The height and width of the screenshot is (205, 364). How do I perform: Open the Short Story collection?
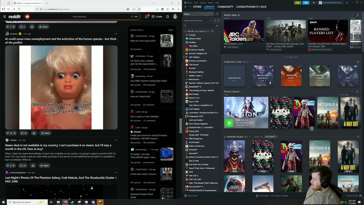pyautogui.click(x=320, y=76)
